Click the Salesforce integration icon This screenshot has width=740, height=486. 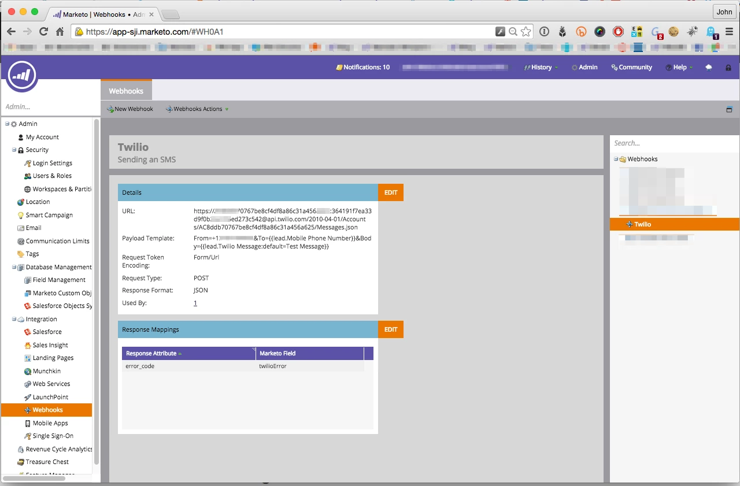28,332
